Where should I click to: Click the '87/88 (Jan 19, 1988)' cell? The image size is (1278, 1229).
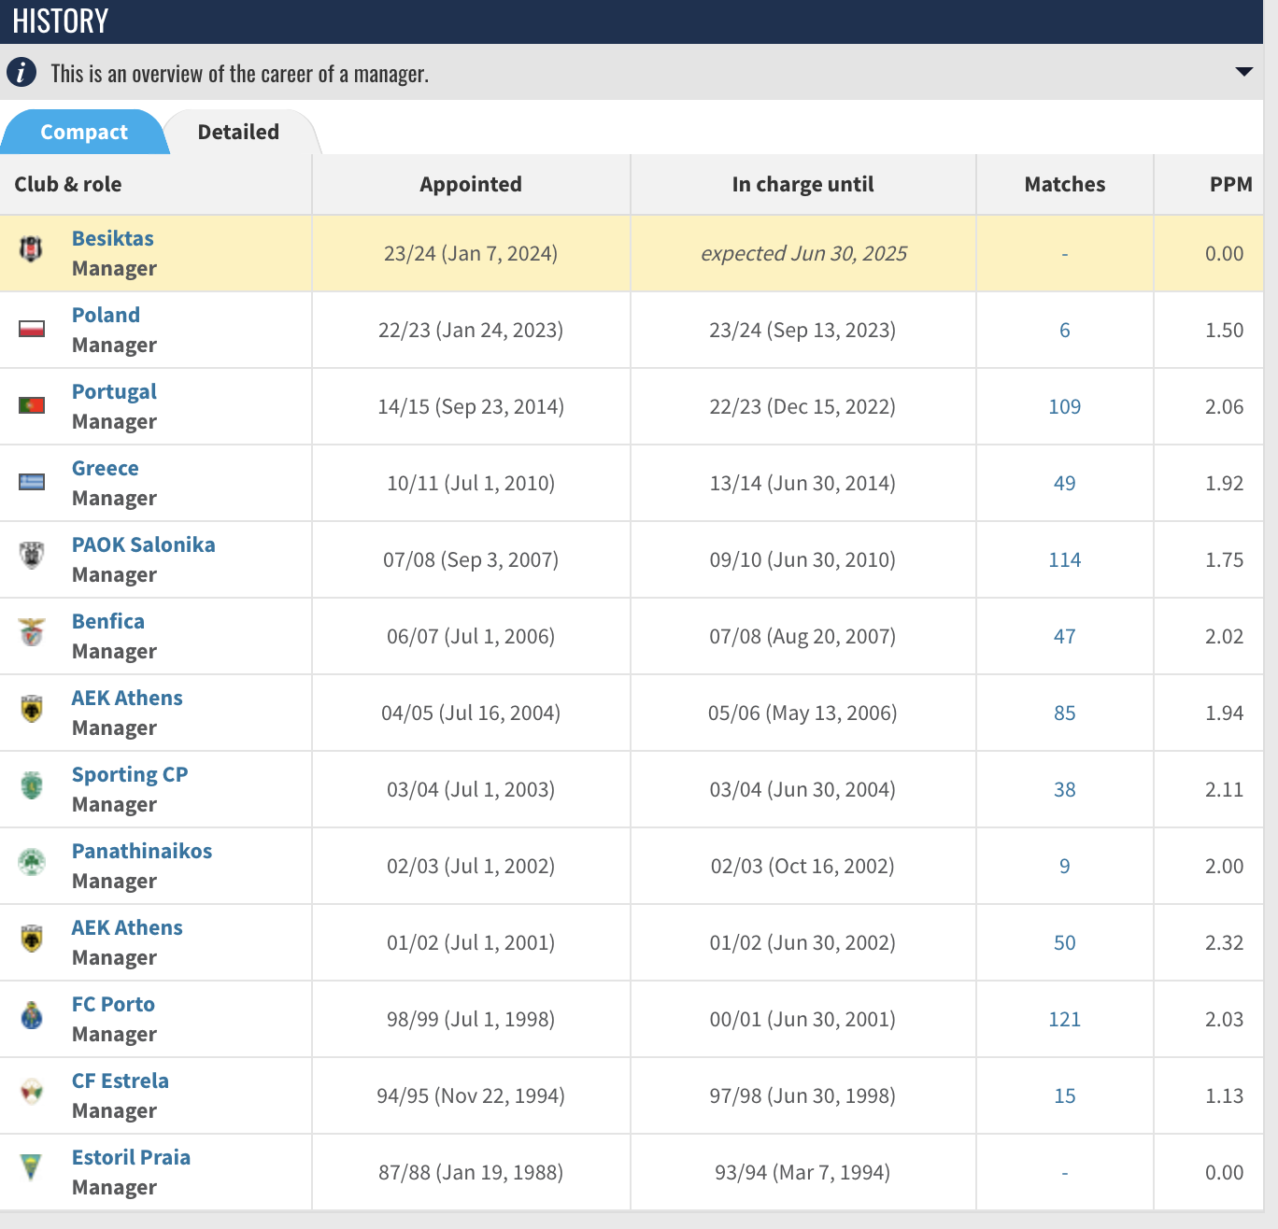471,1172
